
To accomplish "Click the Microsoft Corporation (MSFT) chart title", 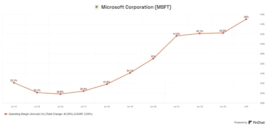I will (136, 7).
